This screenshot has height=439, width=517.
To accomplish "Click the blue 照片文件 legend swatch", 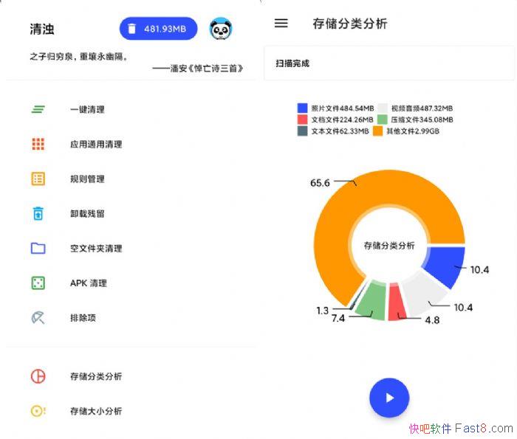I will tap(303, 108).
